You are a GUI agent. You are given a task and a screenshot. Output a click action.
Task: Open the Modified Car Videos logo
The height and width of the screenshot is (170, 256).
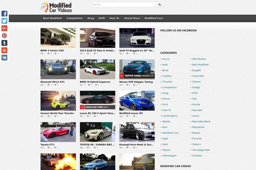(56, 8)
